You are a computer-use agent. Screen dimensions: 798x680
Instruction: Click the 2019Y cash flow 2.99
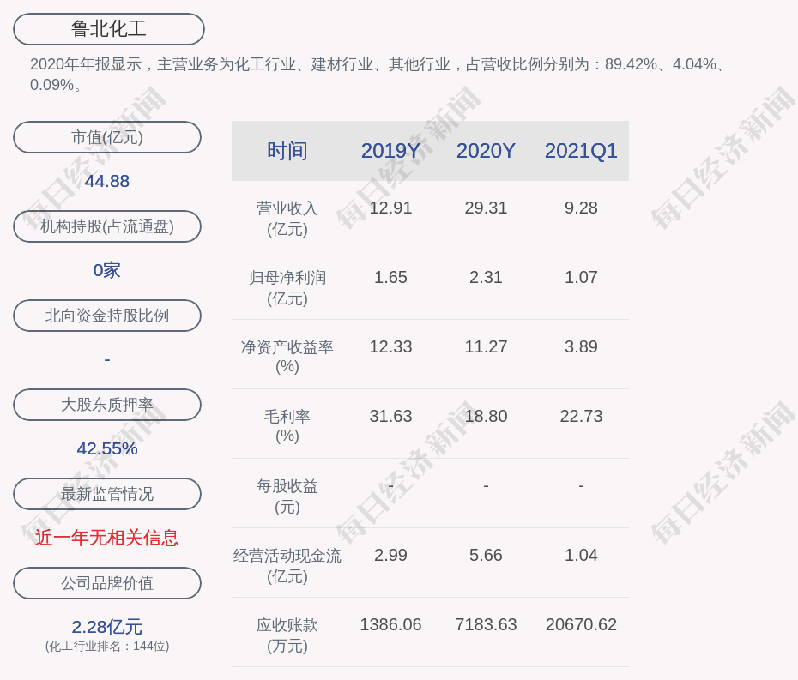click(390, 555)
